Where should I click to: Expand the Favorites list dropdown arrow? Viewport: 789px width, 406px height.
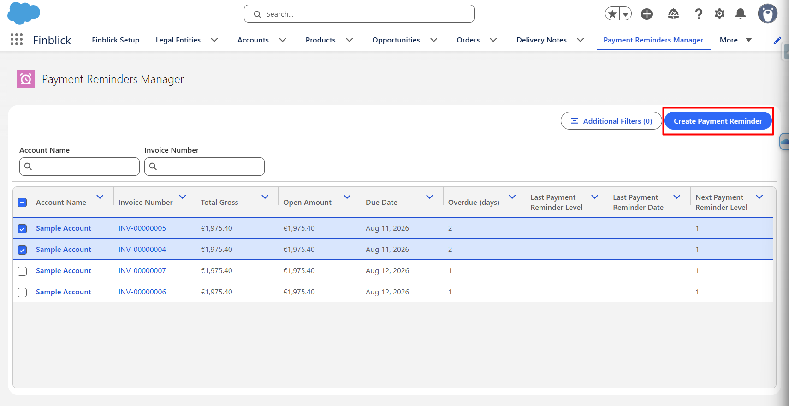[625, 14]
